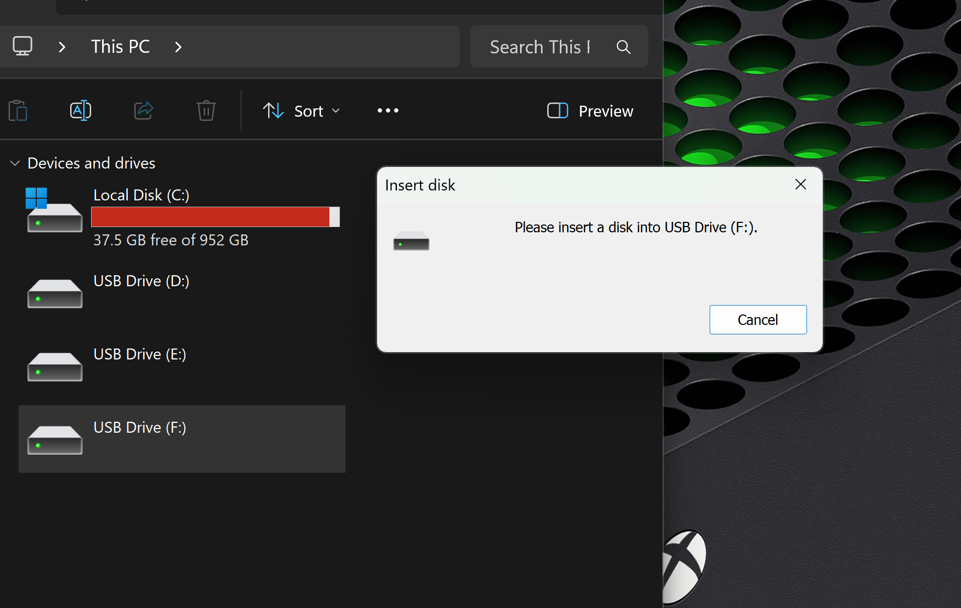Select the USB Drive (D:) drive icon
This screenshot has width=961, height=608.
click(x=54, y=294)
